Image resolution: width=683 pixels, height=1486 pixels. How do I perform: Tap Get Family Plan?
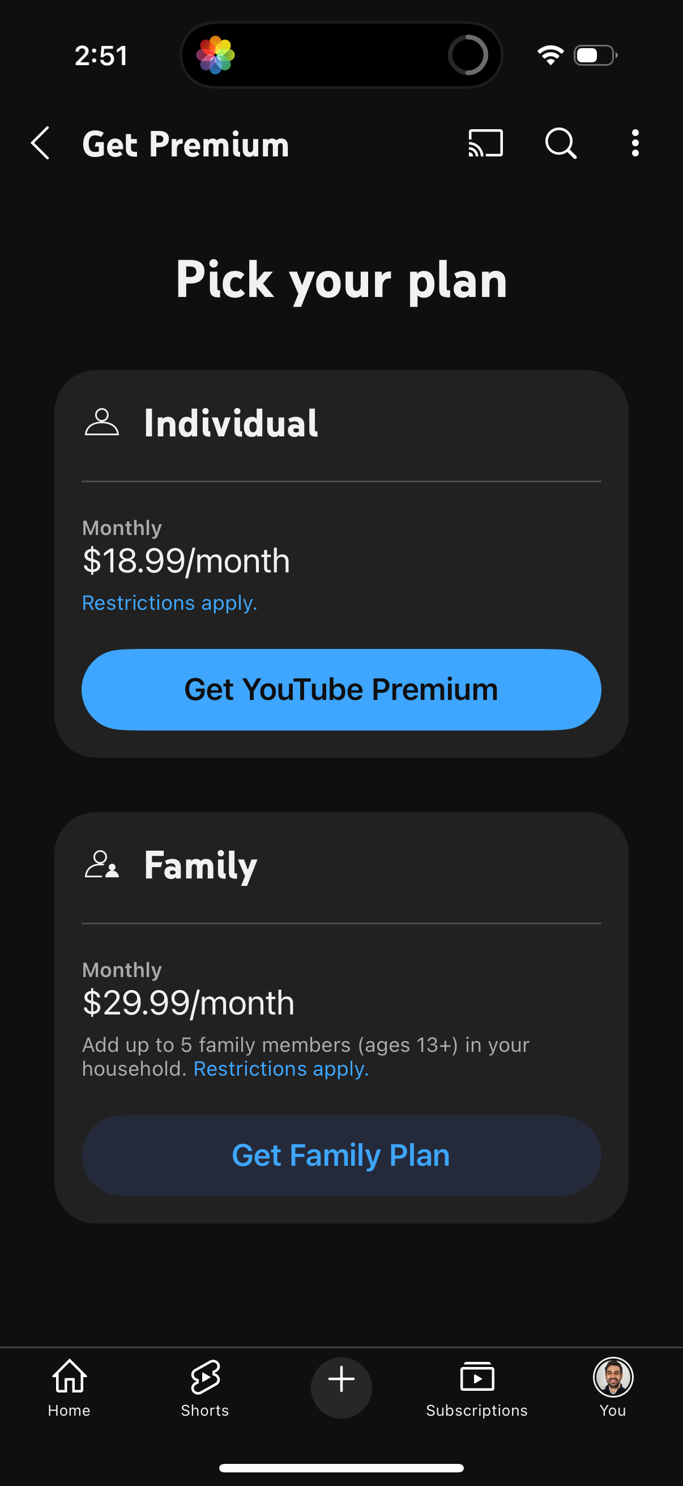(341, 1154)
